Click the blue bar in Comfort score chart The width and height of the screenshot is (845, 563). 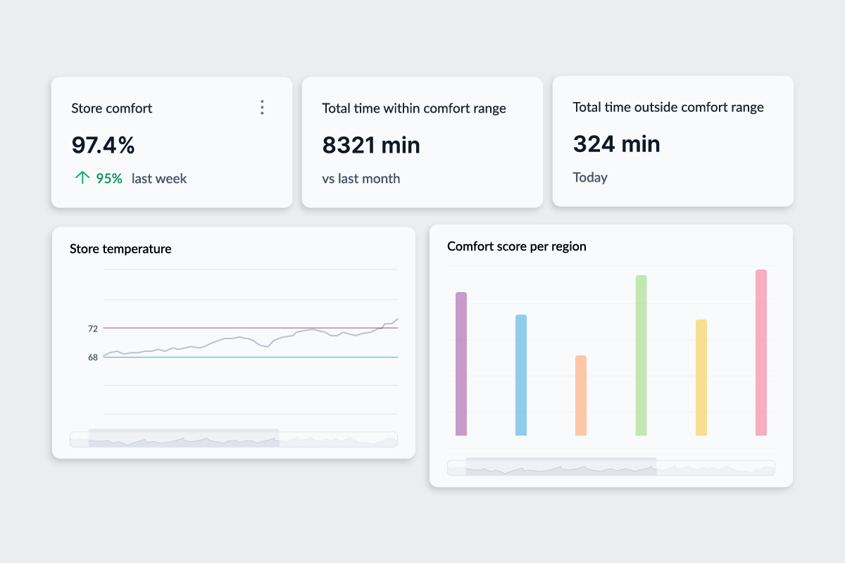pyautogui.click(x=521, y=375)
